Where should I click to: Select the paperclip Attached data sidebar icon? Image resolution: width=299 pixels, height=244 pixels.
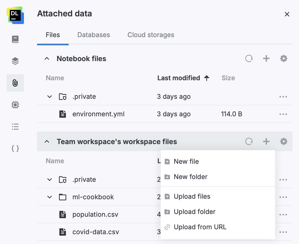[x=15, y=83]
